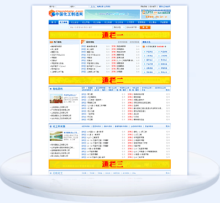The height and width of the screenshot is (203, 220).
Task: Open the 通栏三 banner advertisement
Action: pos(109,164)
